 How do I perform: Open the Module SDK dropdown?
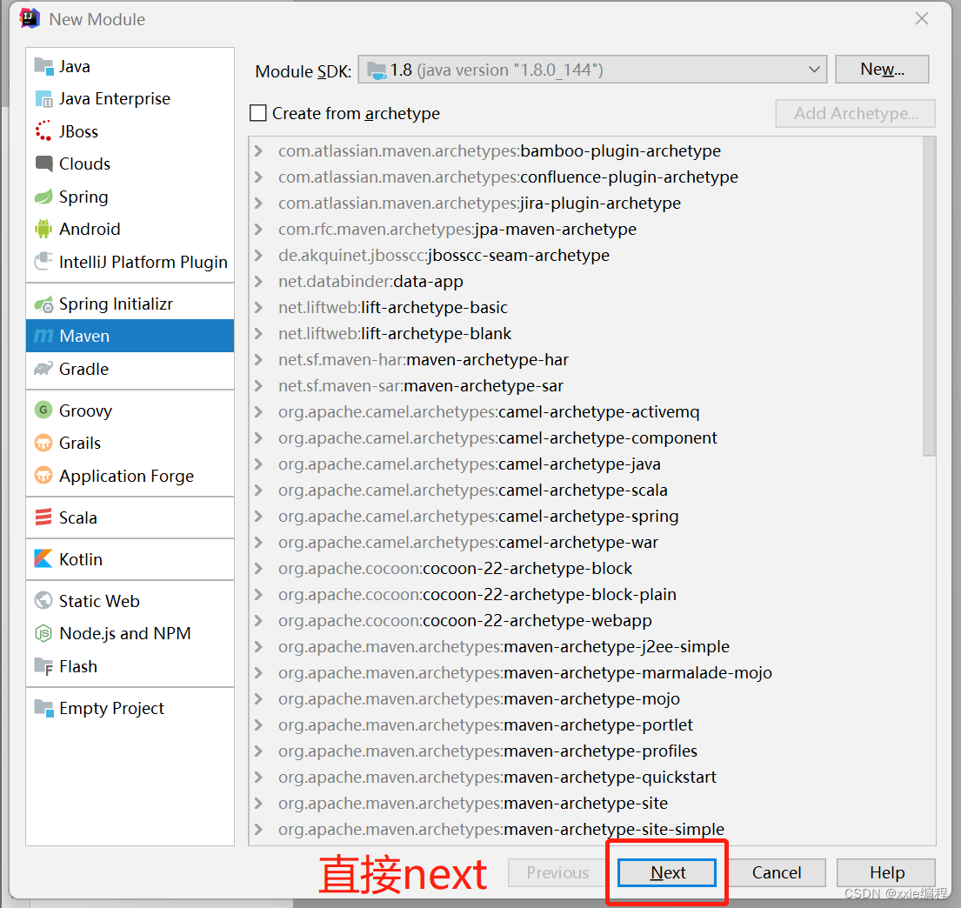pyautogui.click(x=592, y=70)
